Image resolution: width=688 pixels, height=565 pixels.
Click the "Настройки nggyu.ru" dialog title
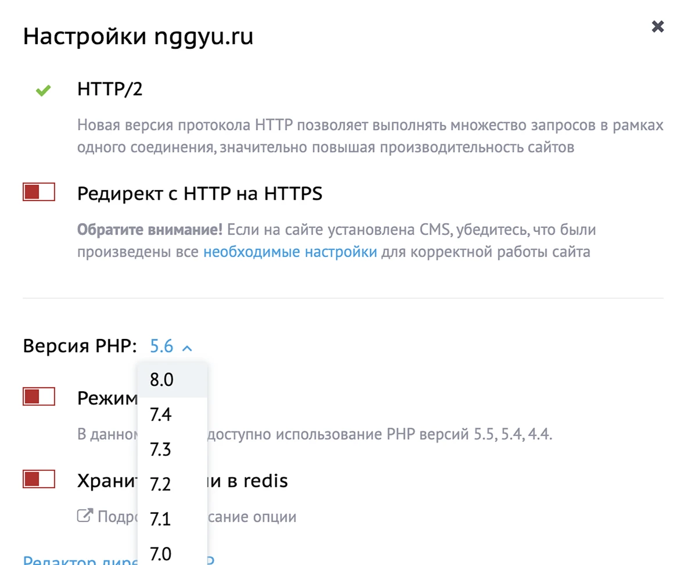pyautogui.click(x=138, y=36)
